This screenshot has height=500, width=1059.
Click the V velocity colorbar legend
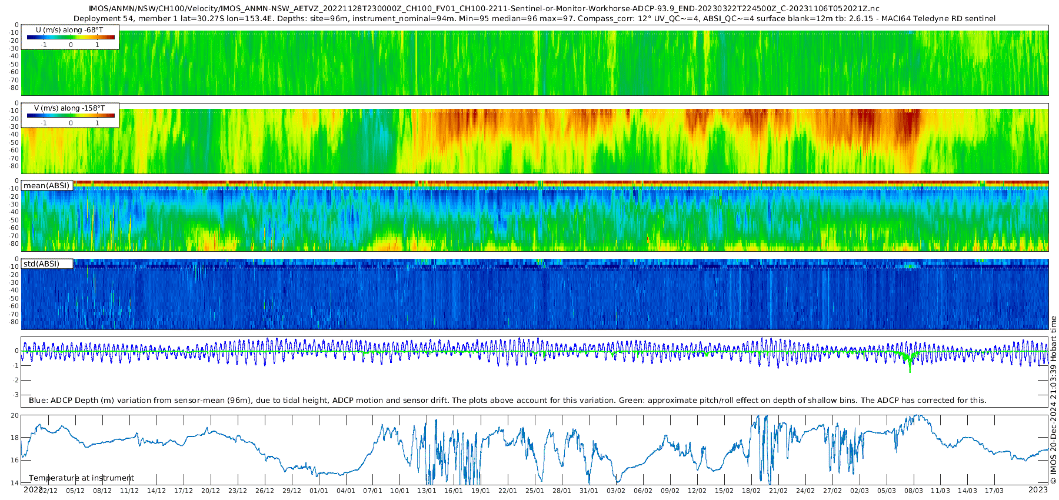(x=71, y=115)
